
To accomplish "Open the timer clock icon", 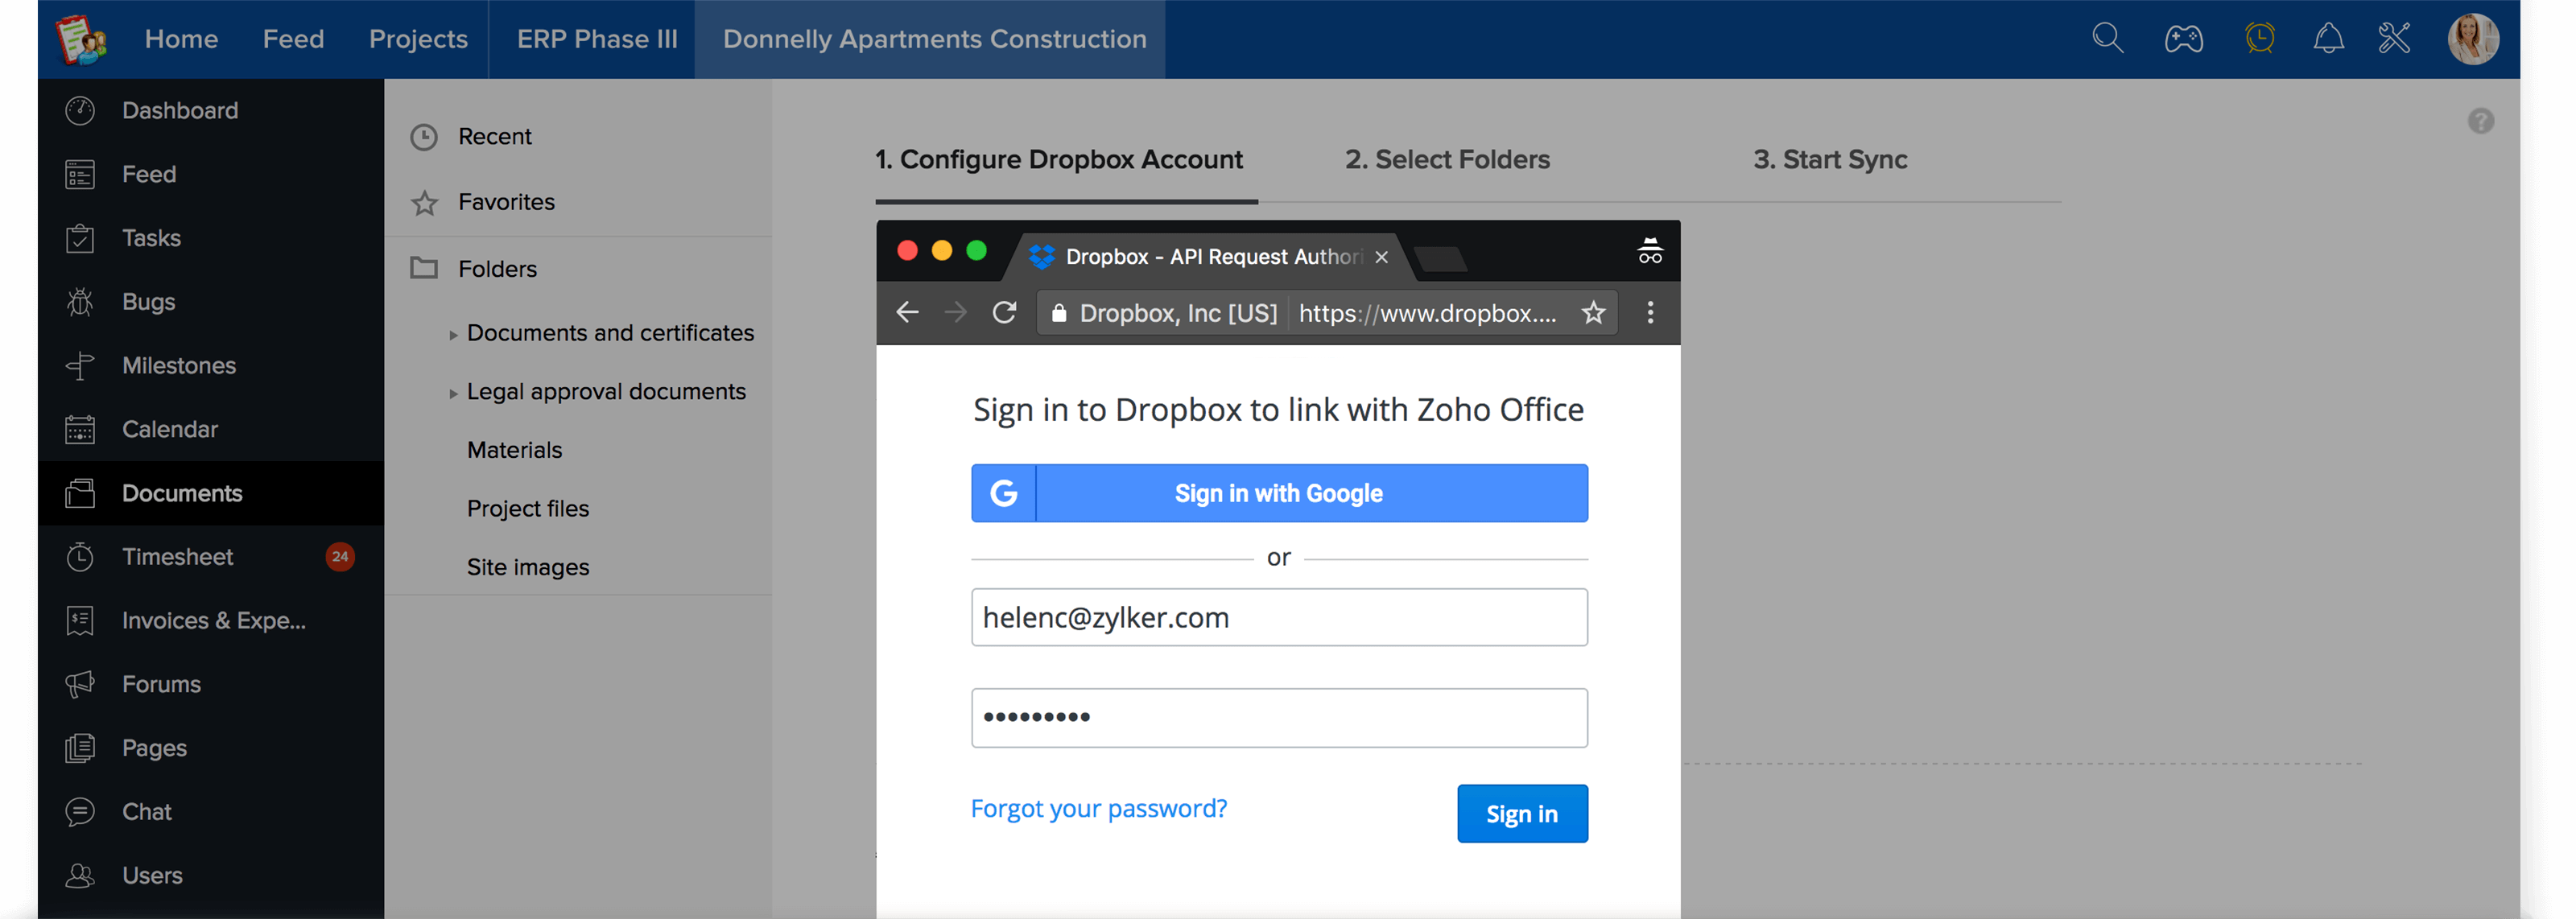I will [x=2259, y=39].
